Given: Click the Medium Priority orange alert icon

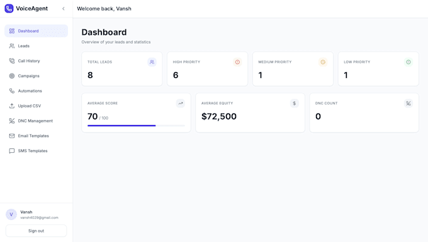Looking at the screenshot, I should [323, 62].
